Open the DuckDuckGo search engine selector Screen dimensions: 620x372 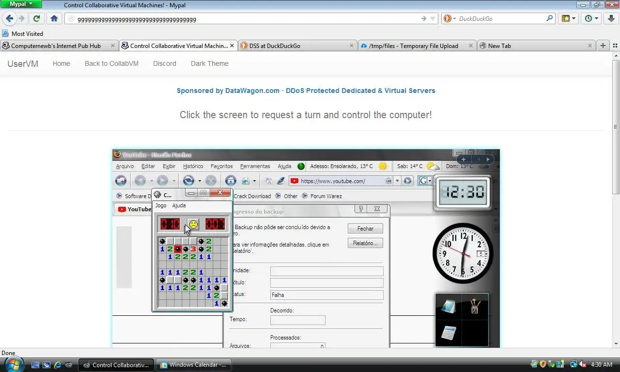click(450, 18)
